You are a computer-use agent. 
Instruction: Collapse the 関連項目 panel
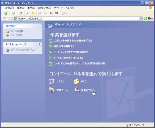pyautogui.click(x=39, y=26)
